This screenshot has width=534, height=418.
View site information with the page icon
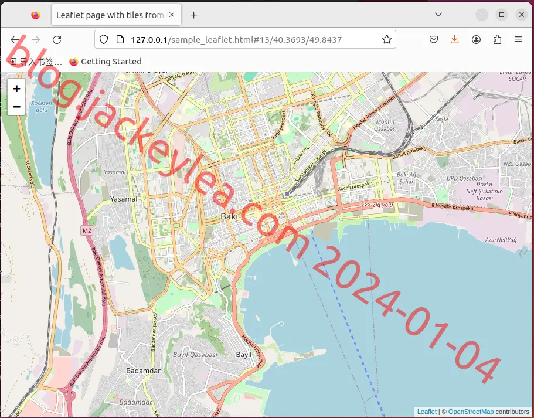[x=120, y=39]
